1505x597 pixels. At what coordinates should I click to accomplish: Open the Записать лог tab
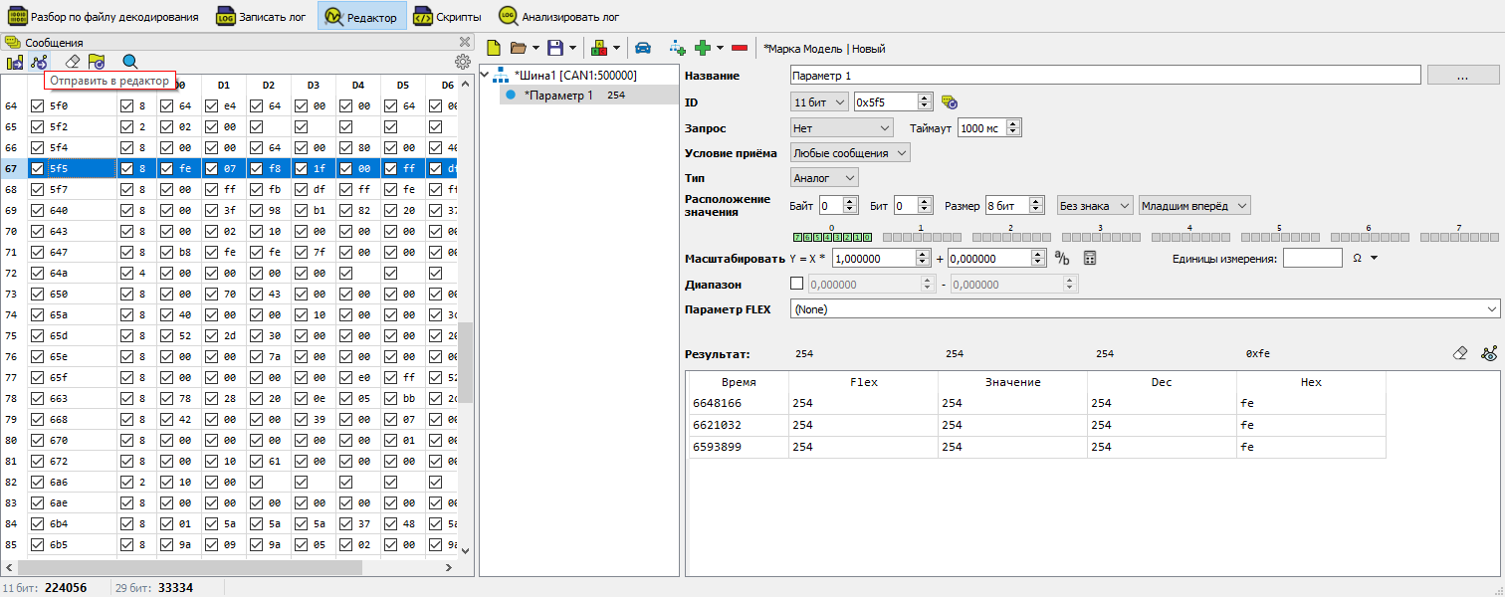[261, 17]
